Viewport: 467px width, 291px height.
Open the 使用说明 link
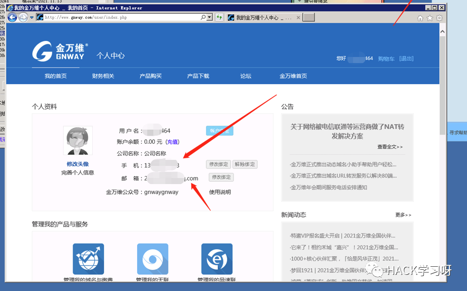220,192
